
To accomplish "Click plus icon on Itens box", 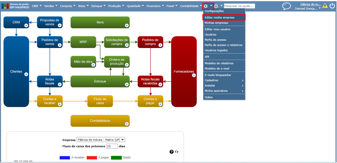I will (x=127, y=25).
